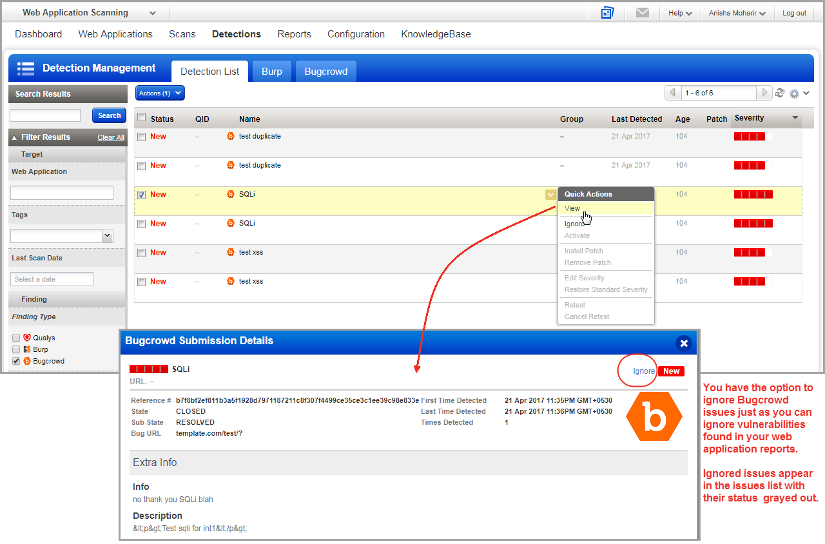Open the Actions (1) dropdown
Image resolution: width=825 pixels, height=544 pixels.
(160, 93)
